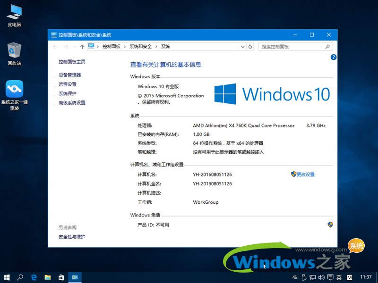Click inside the 搜索控制面板 search box

[288, 47]
